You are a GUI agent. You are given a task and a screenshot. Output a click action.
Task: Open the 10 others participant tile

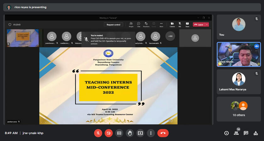[239, 109]
